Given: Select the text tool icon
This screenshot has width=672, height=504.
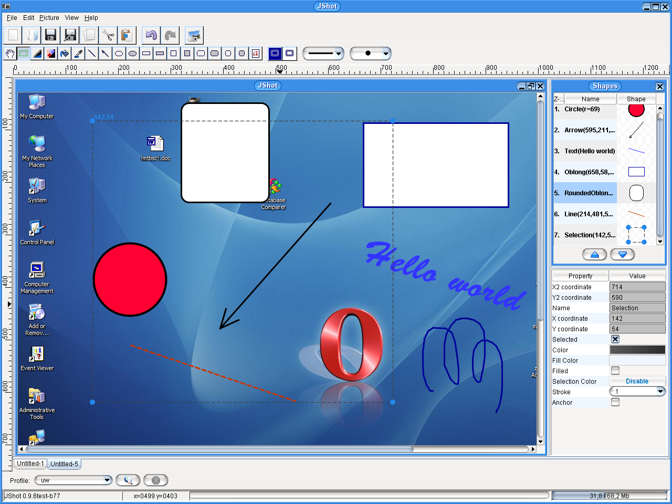Looking at the screenshot, I should [x=256, y=54].
